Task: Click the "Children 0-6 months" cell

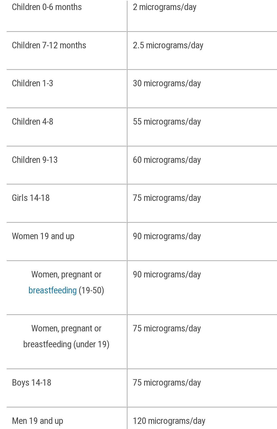Action: [47, 7]
